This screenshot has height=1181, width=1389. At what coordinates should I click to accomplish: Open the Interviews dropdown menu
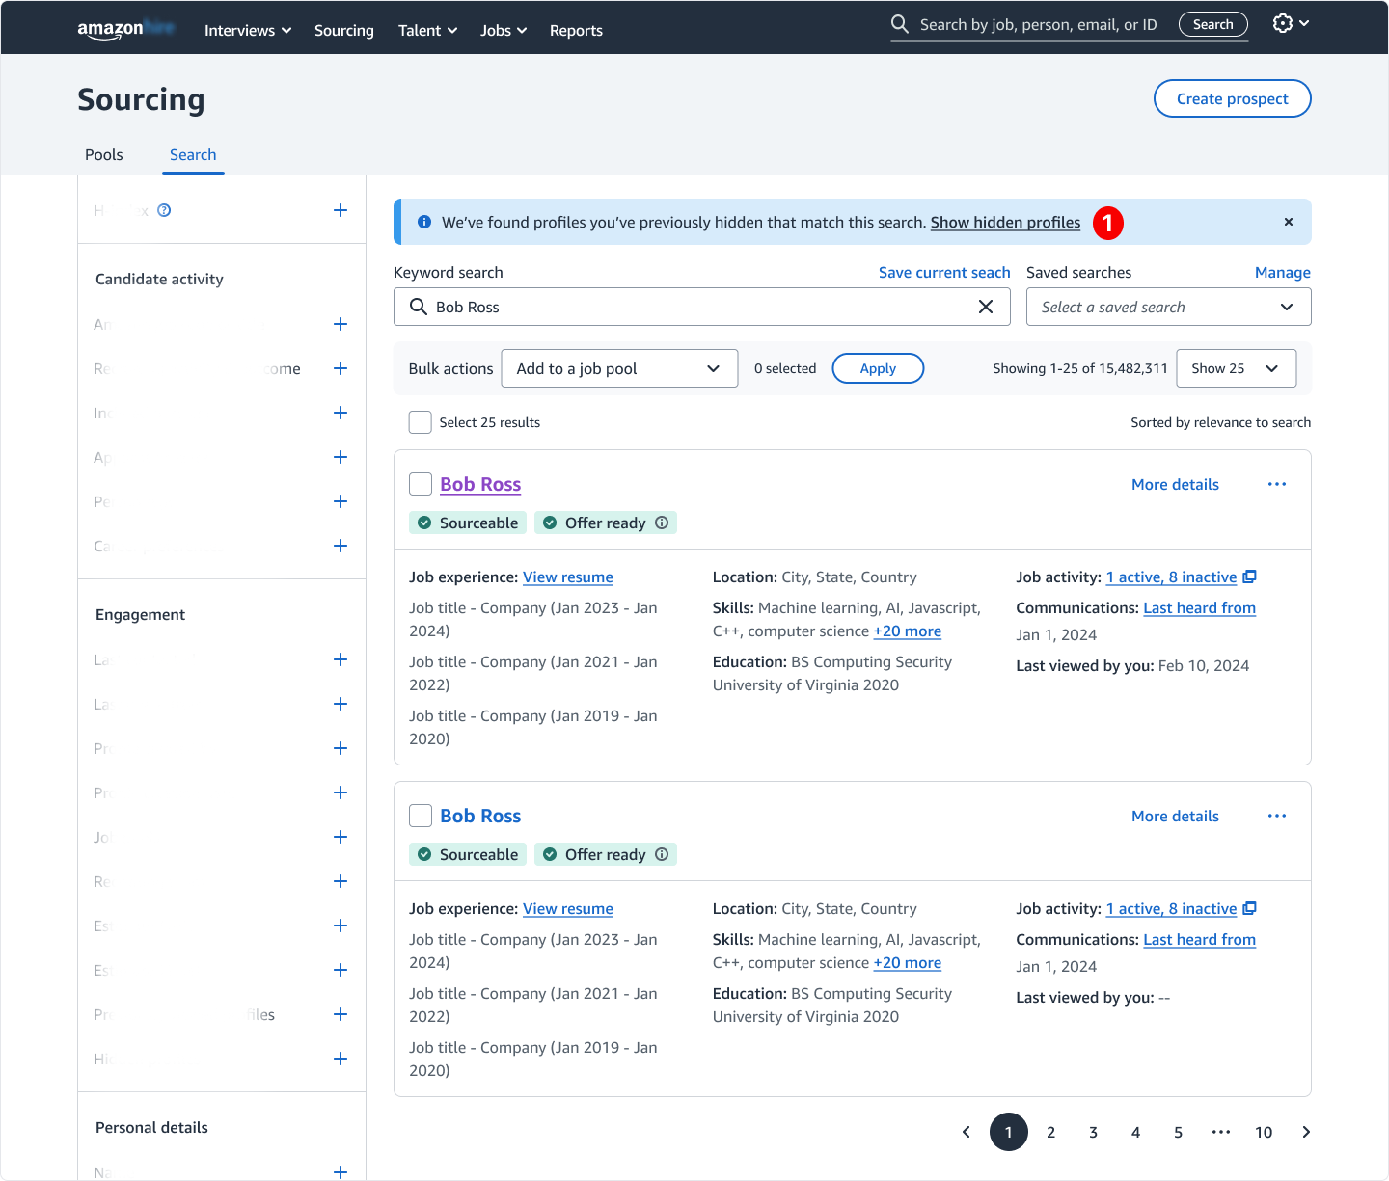[248, 30]
